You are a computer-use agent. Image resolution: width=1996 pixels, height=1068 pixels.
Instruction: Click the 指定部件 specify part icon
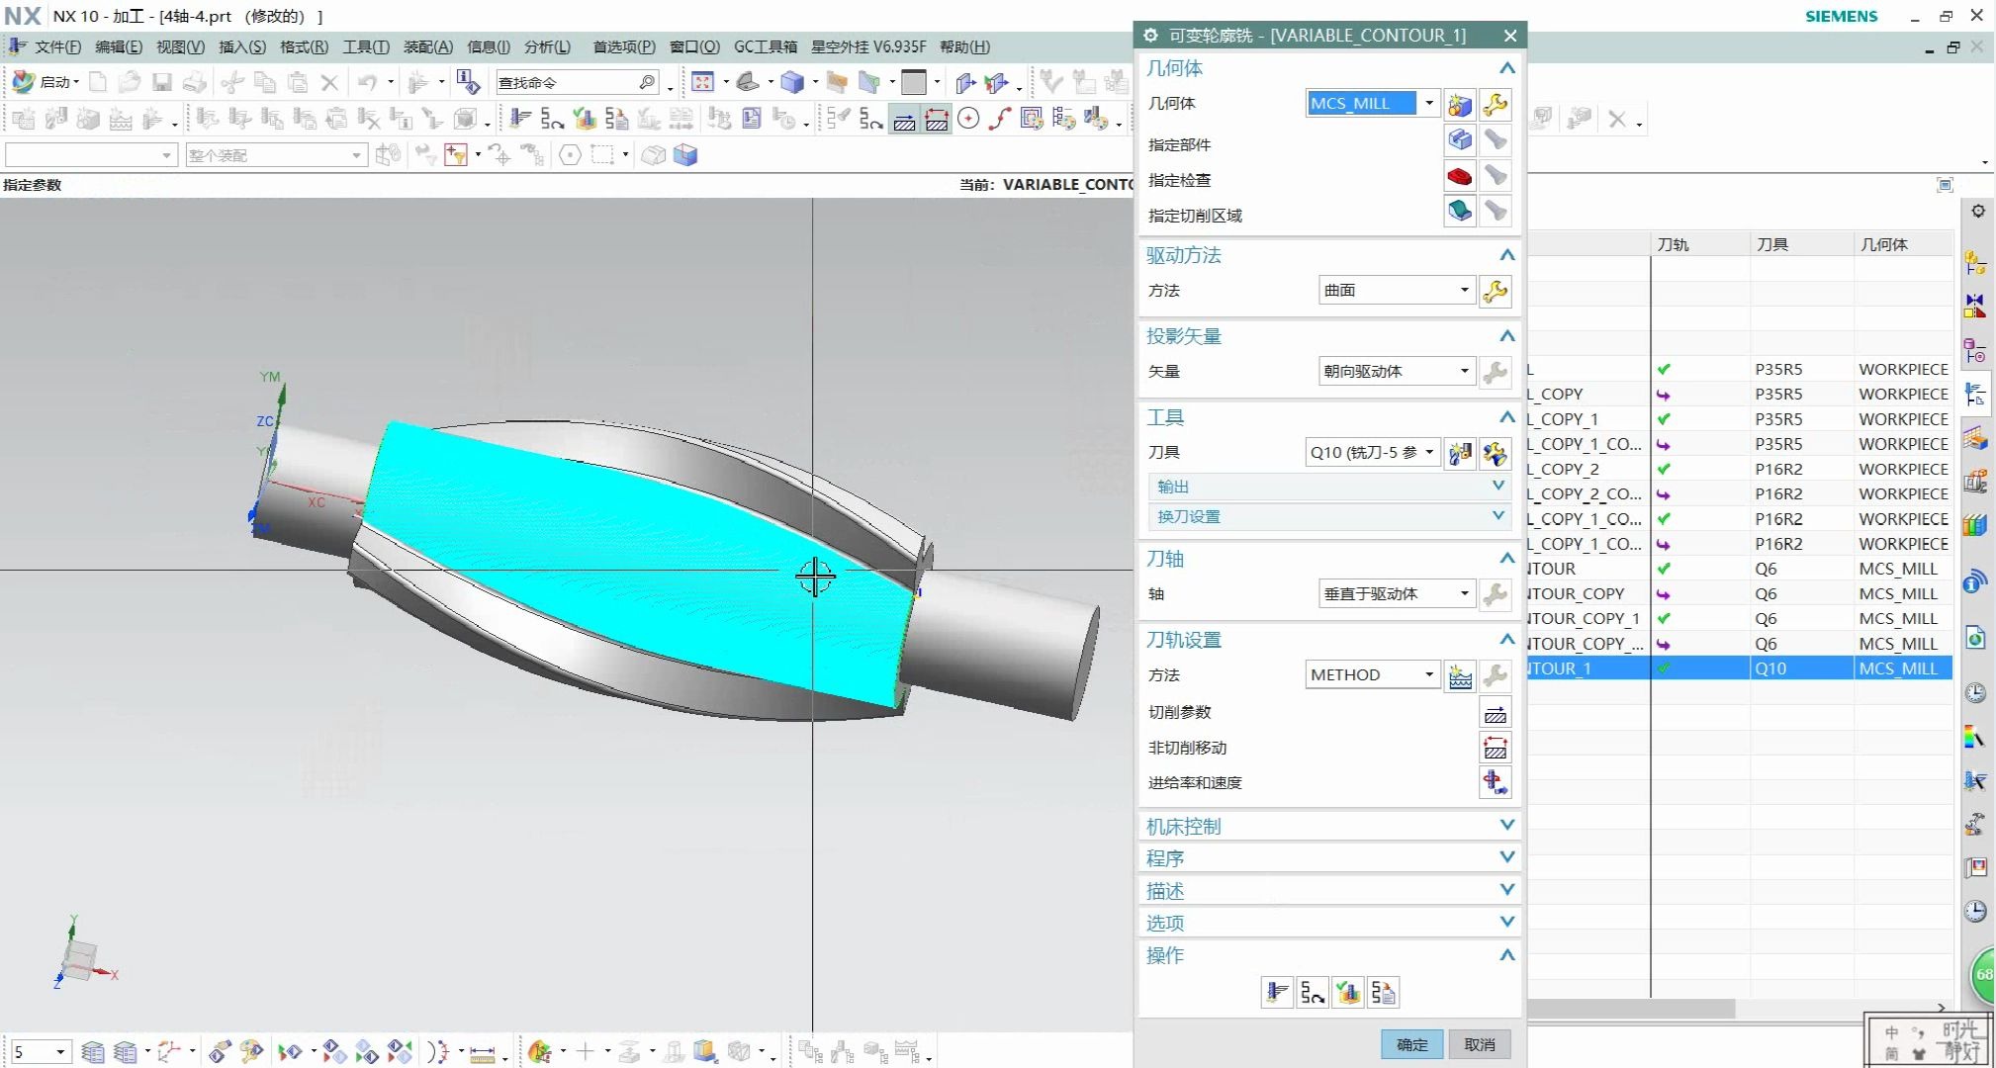pos(1460,140)
